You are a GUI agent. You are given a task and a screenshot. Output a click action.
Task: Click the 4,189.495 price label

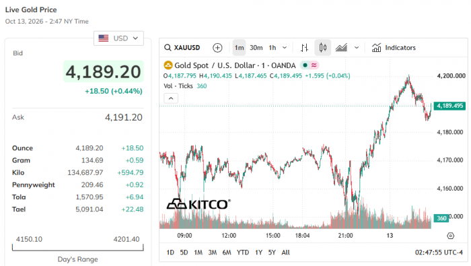click(449, 106)
